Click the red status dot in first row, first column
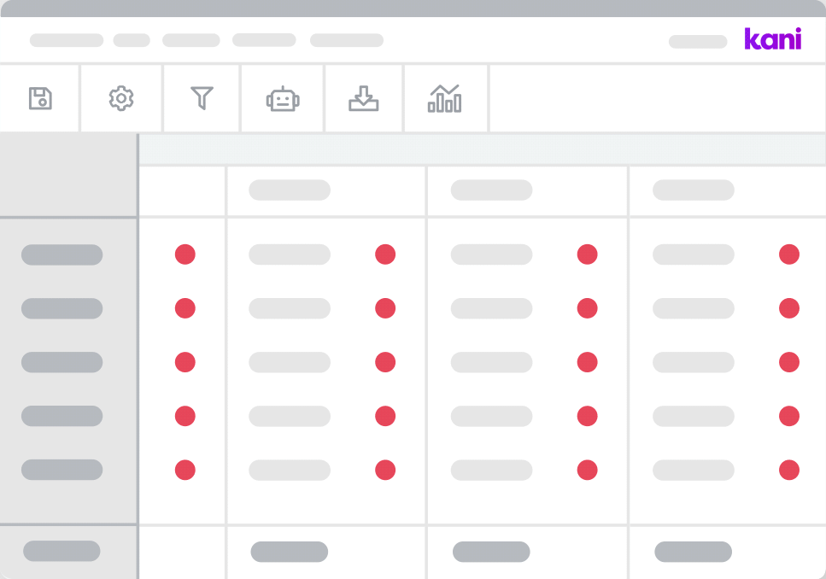This screenshot has height=579, width=826. click(x=185, y=254)
